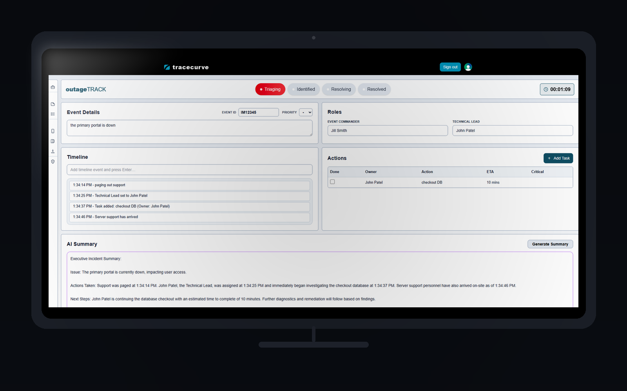627x391 pixels.
Task: Click the Critical column header
Action: click(x=537, y=172)
